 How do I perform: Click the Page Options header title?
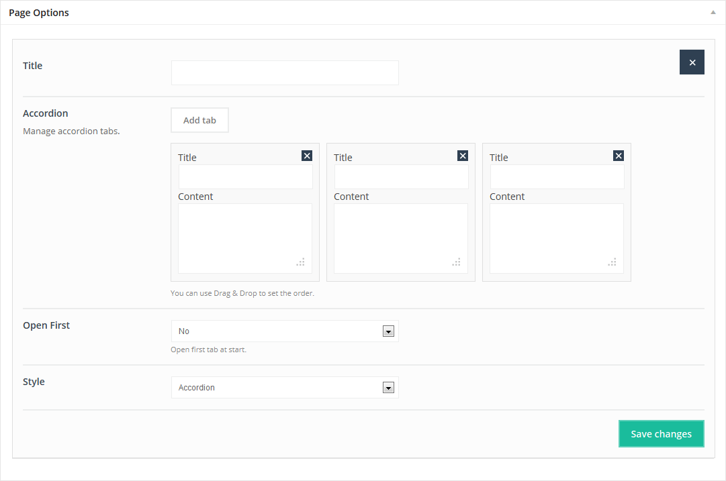[39, 13]
